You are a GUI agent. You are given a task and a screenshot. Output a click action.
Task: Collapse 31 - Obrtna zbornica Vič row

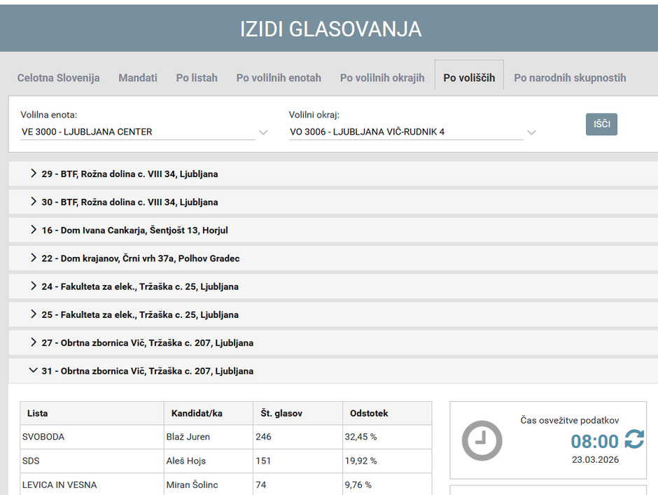147,371
